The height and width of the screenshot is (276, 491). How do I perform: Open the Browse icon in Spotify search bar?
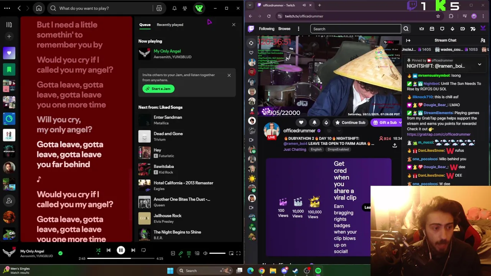[x=159, y=8]
